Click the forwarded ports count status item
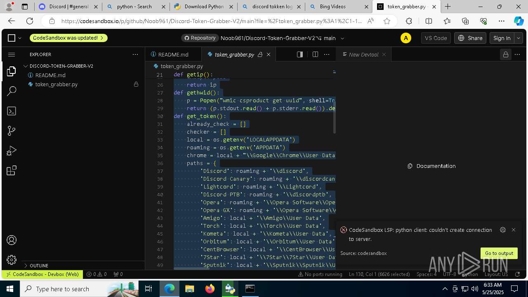Viewport: 528px width, 297px height. [x=118, y=274]
